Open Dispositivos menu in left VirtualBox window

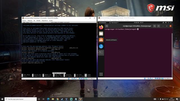pos(45,20)
